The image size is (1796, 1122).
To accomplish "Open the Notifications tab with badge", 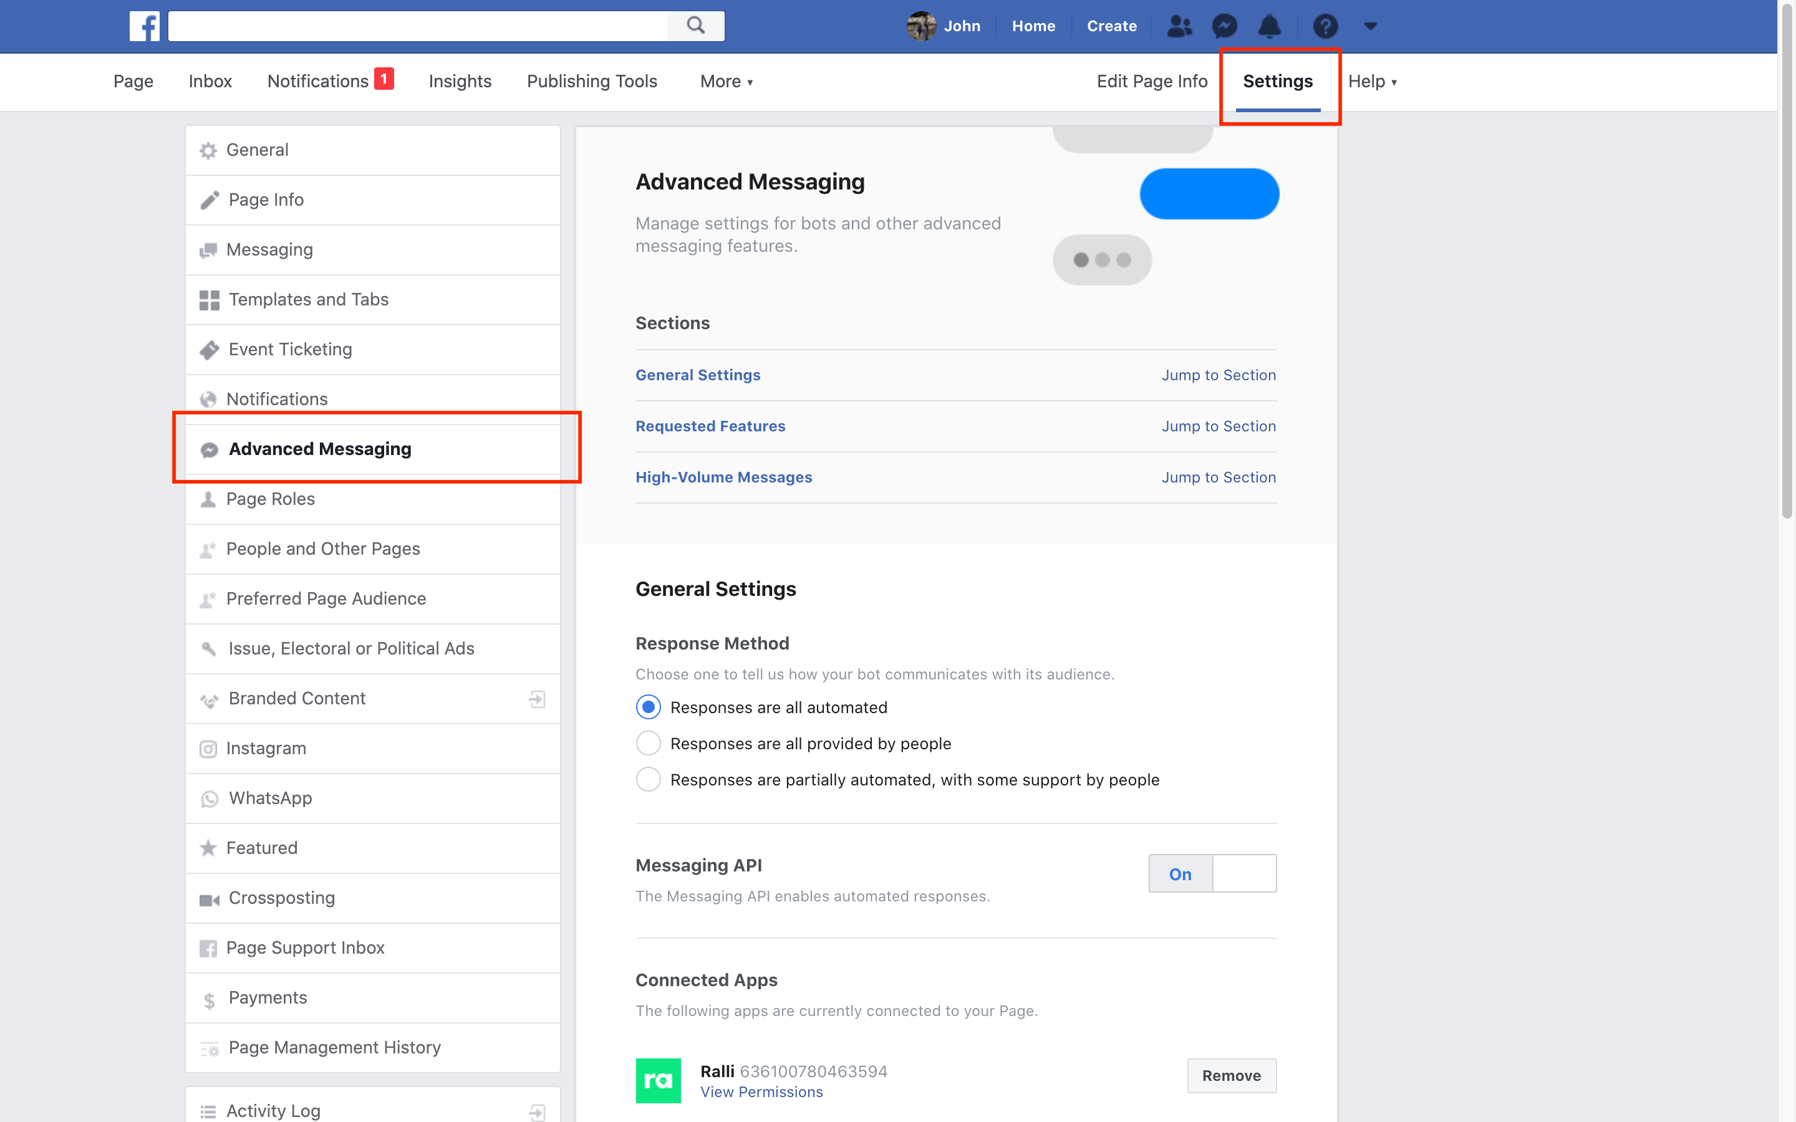I will tap(316, 82).
